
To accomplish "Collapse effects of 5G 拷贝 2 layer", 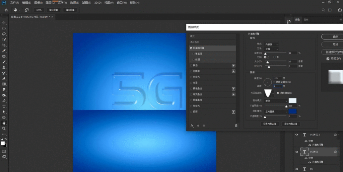I will point(339,135).
